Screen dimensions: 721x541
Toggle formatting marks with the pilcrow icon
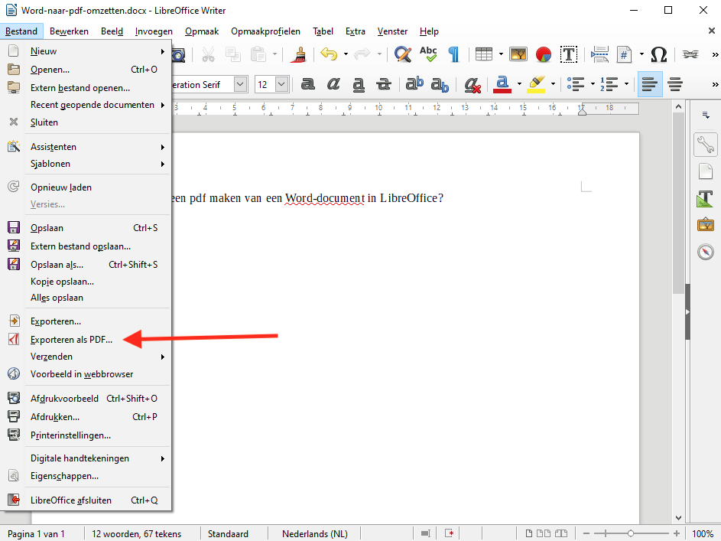point(453,54)
